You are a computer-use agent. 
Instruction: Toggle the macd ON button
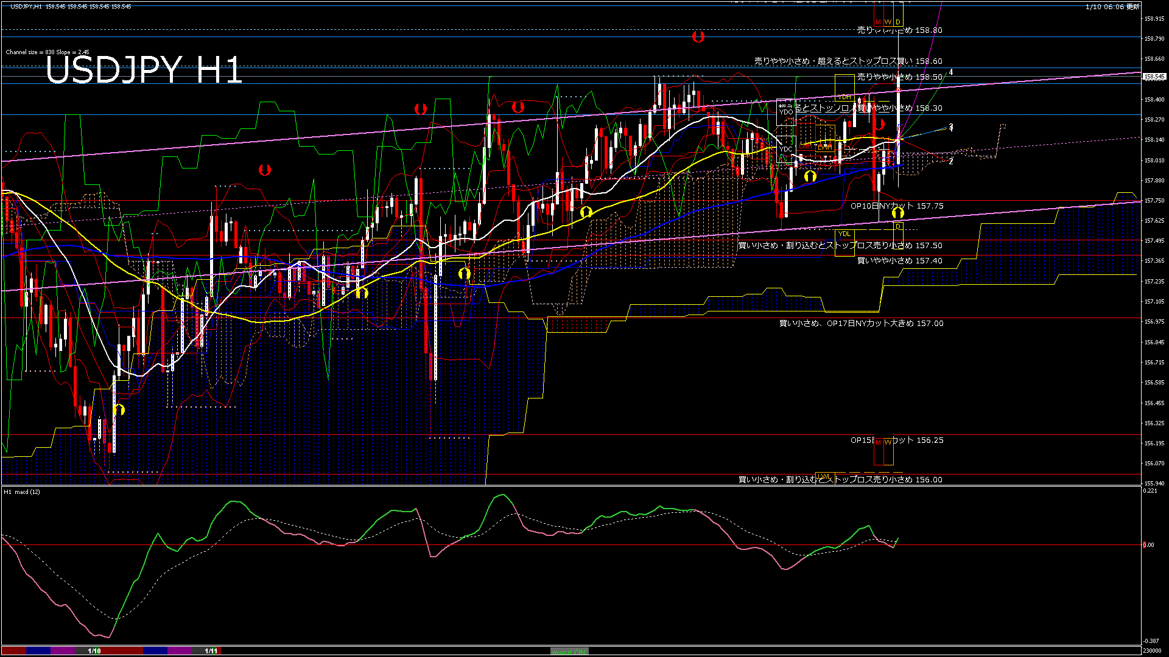coord(569,652)
